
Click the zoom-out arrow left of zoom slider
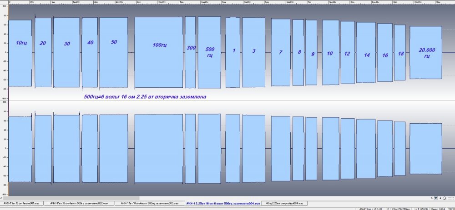(x=440, y=198)
